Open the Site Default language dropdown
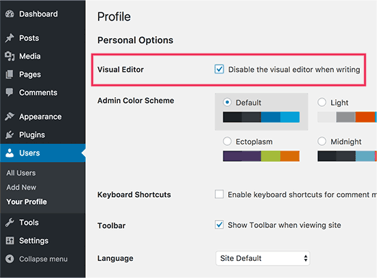This screenshot has height=278, width=377. (x=263, y=258)
